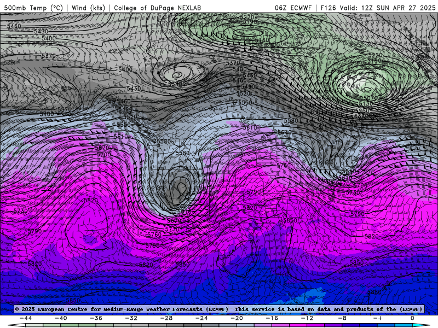Click the 5160 contour label
438x328 pixels.
click(x=262, y=40)
